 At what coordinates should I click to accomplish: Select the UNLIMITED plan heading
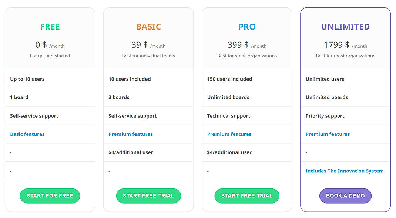(x=345, y=27)
